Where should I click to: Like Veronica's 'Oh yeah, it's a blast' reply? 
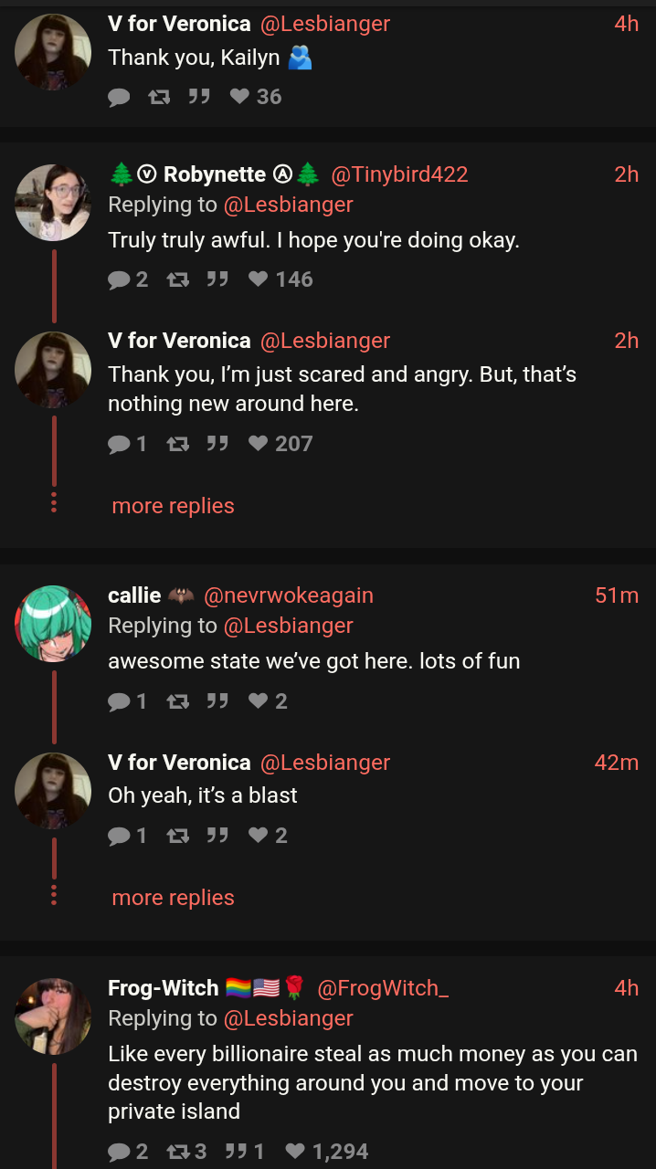pyautogui.click(x=268, y=836)
